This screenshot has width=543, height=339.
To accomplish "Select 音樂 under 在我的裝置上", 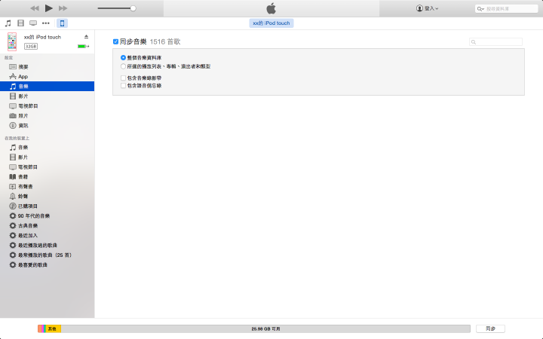I will click(47, 148).
